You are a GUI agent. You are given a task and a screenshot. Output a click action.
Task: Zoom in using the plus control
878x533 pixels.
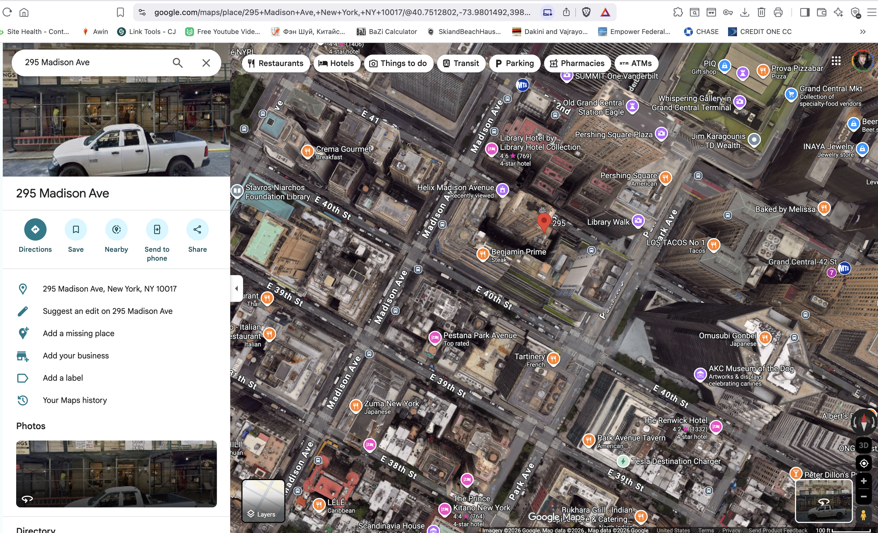pos(863,481)
